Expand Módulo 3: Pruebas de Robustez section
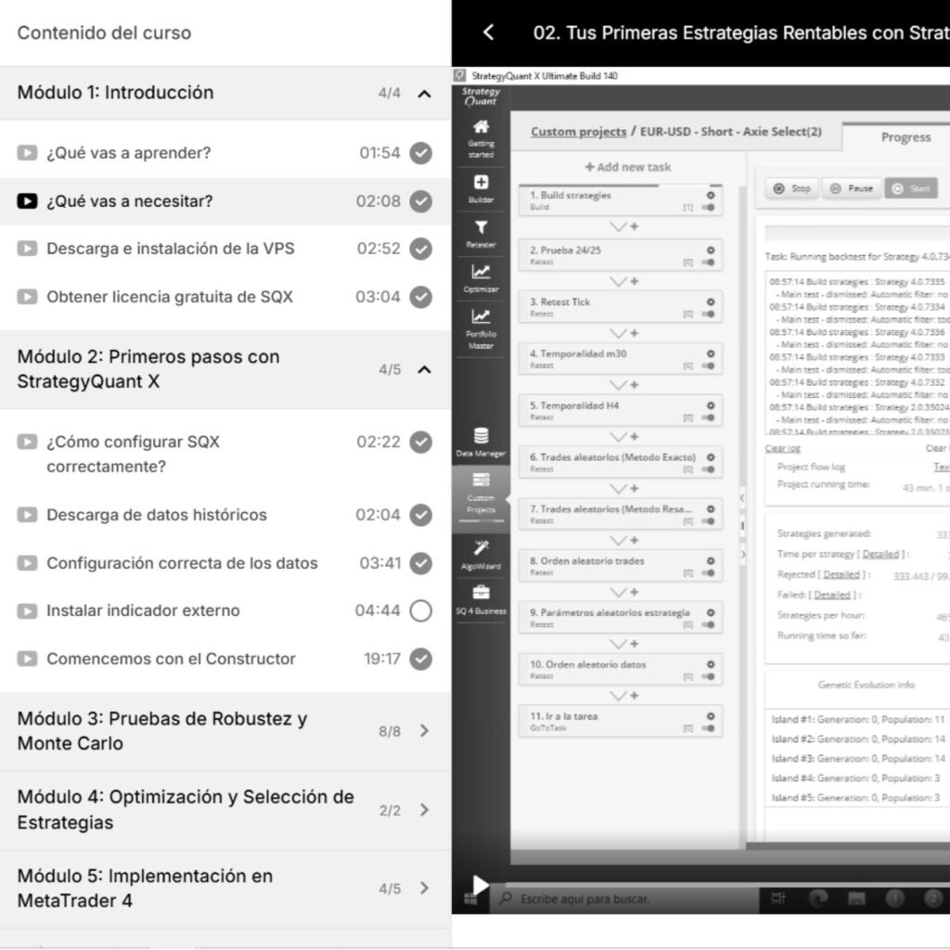 coord(424,731)
